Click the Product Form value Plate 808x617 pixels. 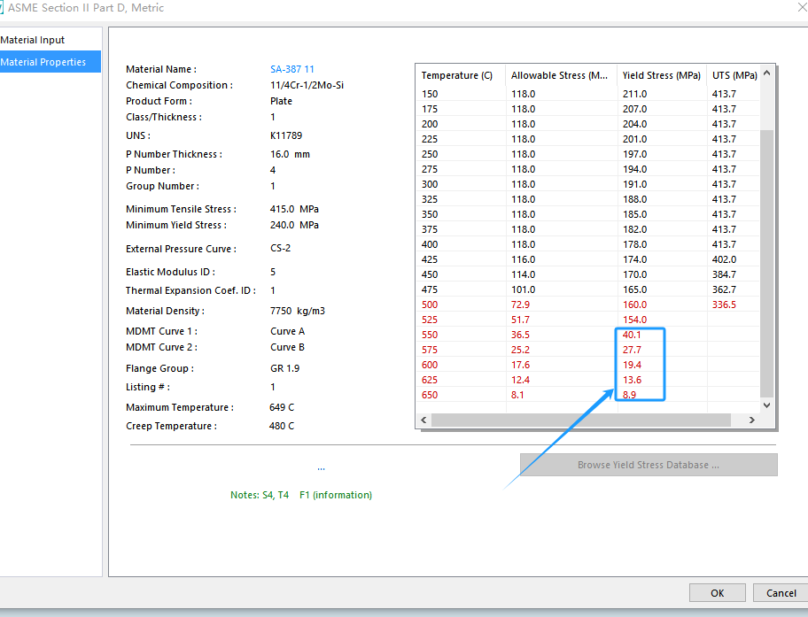(281, 101)
